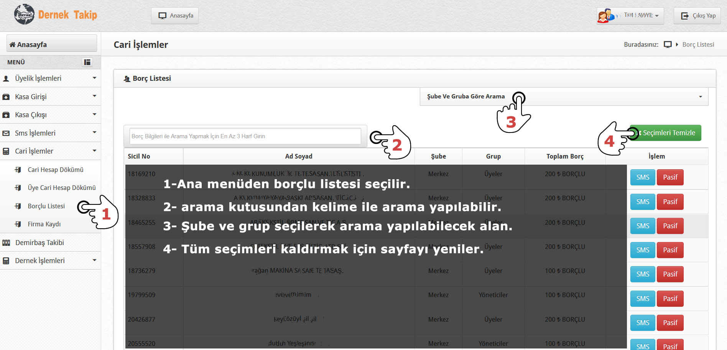
Task: Expand the Kasa Çıkışı menu arrow
Action: coord(94,114)
